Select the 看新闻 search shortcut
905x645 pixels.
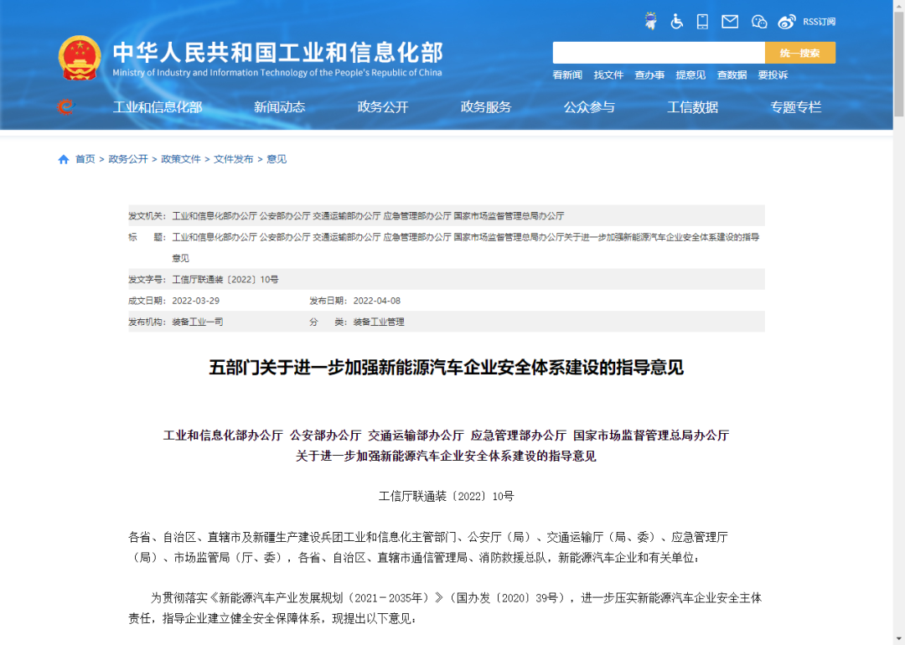(x=567, y=75)
